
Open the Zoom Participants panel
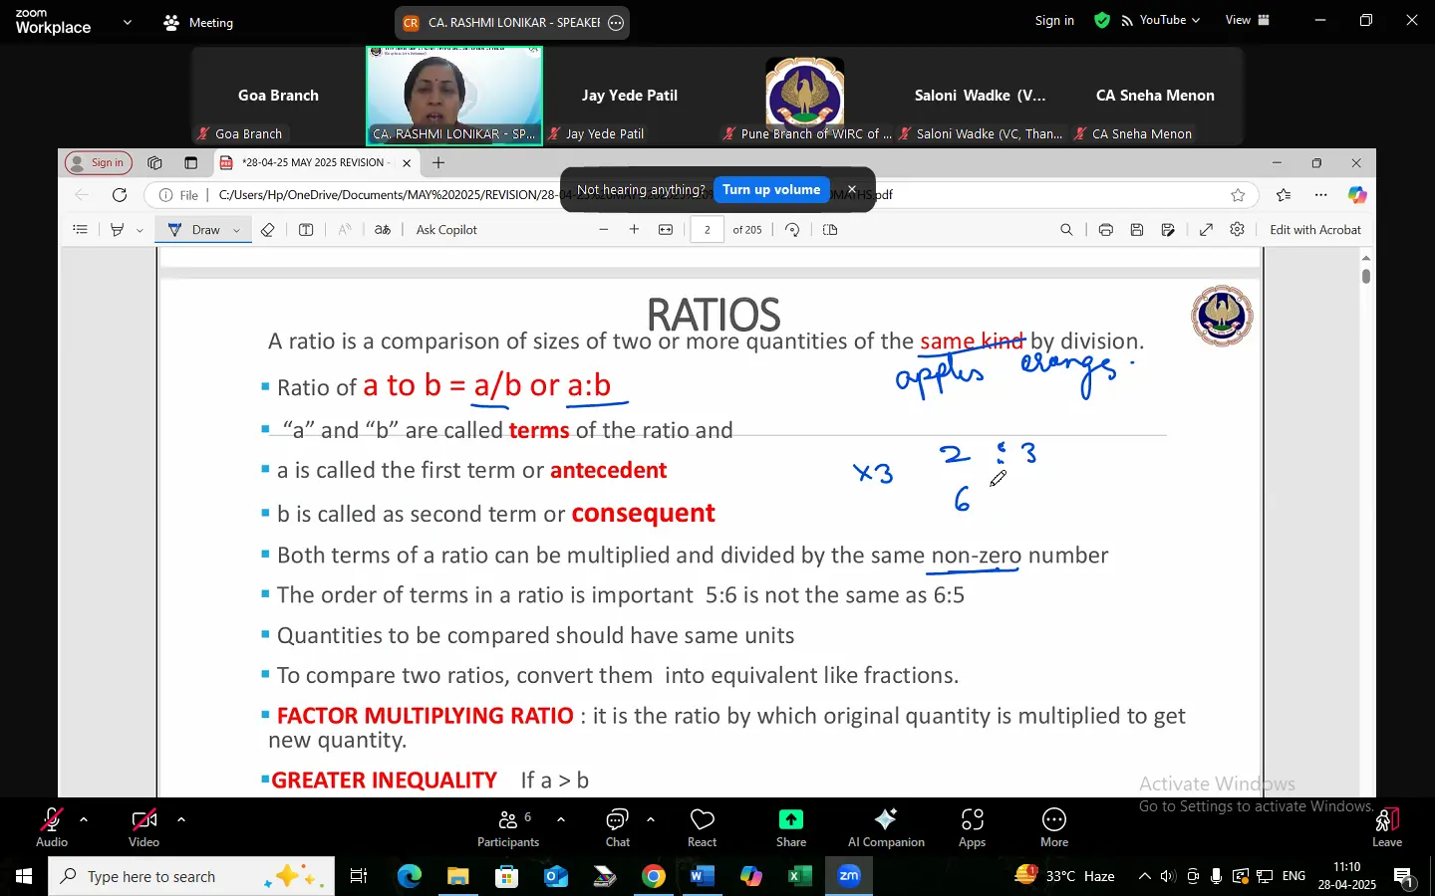click(x=508, y=827)
